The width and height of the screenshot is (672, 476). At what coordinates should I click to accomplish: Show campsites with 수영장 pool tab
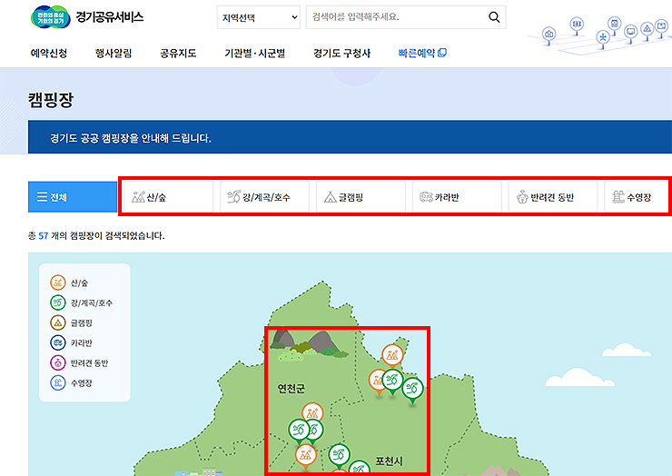637,197
